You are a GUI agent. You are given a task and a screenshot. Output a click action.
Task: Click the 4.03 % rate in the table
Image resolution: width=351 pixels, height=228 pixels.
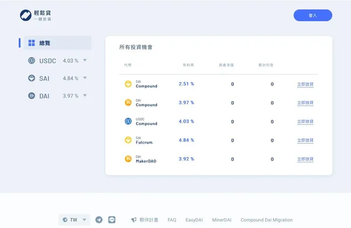coord(186,121)
